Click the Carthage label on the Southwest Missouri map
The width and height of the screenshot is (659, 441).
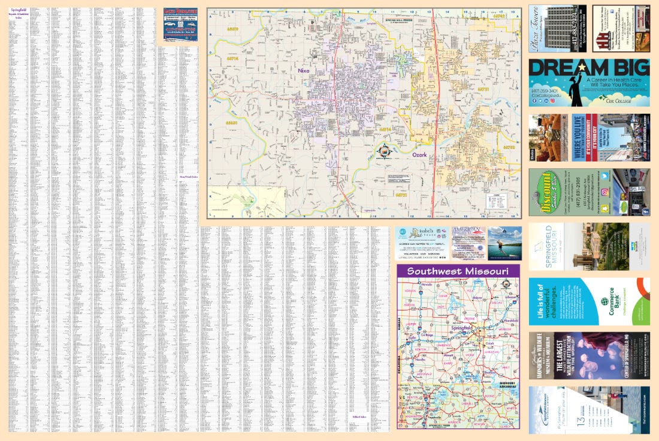point(427,335)
